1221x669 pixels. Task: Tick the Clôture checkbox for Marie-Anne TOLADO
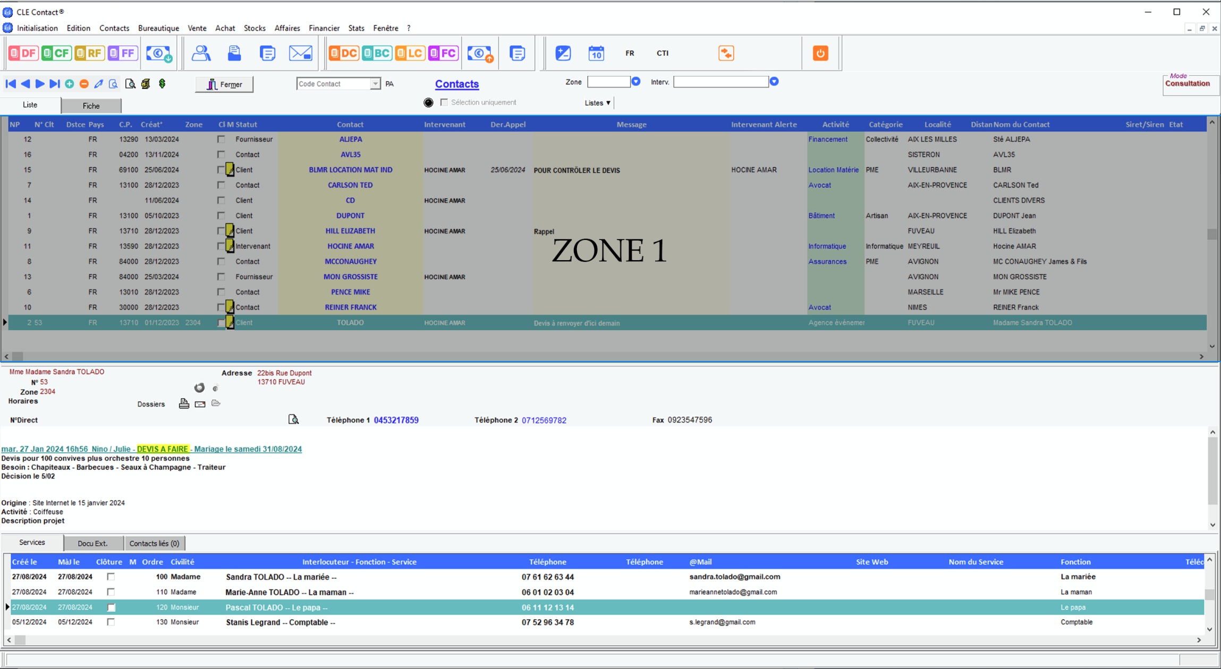click(111, 592)
